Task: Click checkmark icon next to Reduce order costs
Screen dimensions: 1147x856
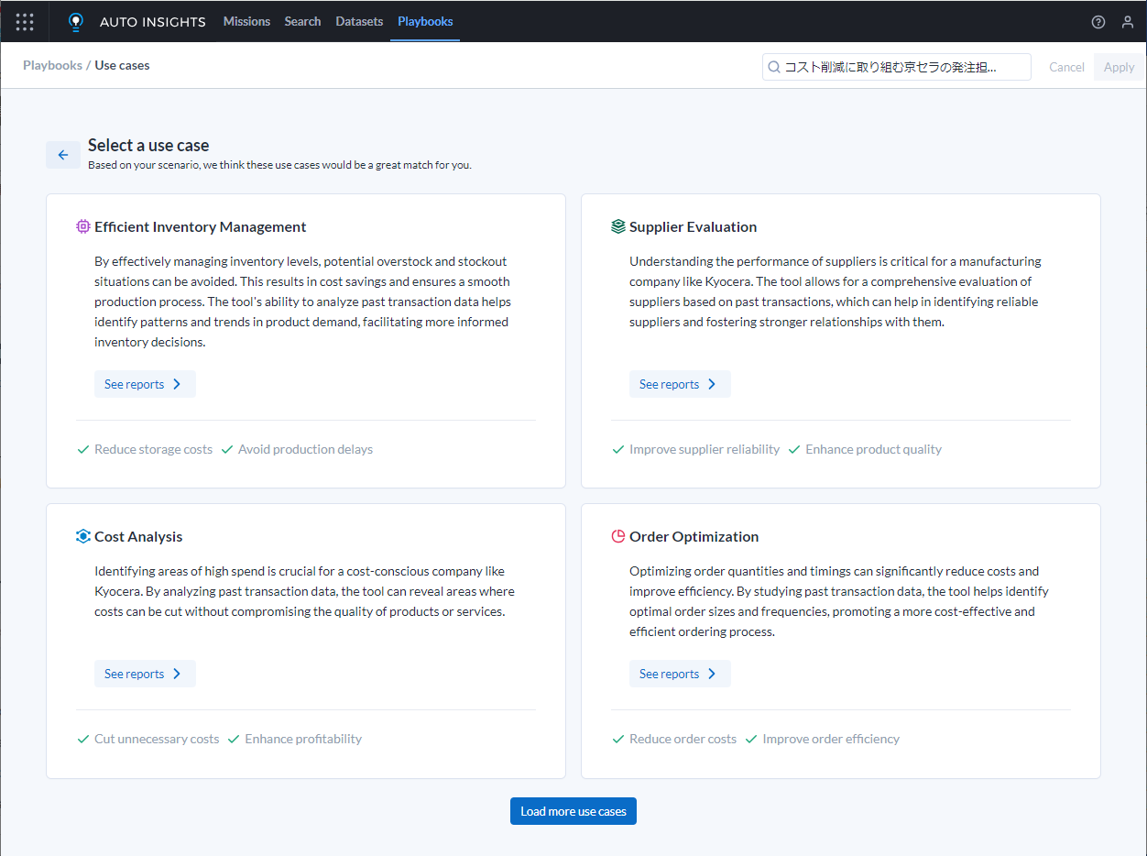Action: point(618,740)
